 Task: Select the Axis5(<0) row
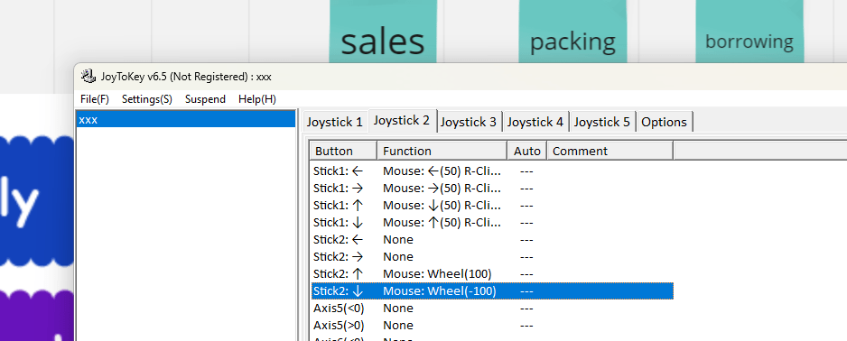point(492,309)
